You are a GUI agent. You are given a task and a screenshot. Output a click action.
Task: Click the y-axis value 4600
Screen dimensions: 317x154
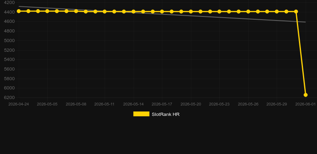[9, 21]
